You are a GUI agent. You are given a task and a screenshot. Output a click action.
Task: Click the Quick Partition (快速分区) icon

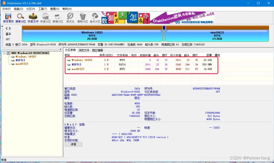45,17
